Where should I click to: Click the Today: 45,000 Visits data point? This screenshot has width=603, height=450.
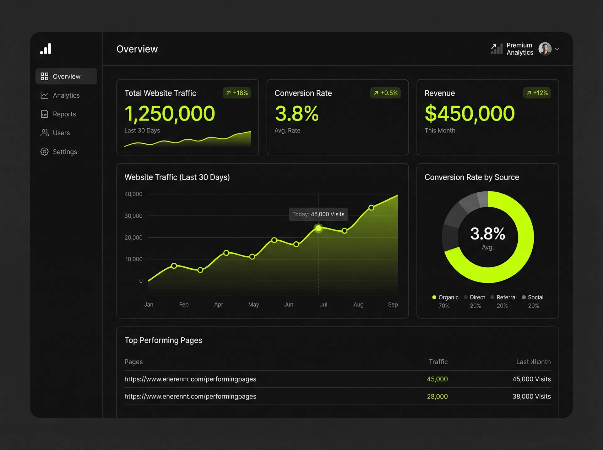(x=318, y=228)
